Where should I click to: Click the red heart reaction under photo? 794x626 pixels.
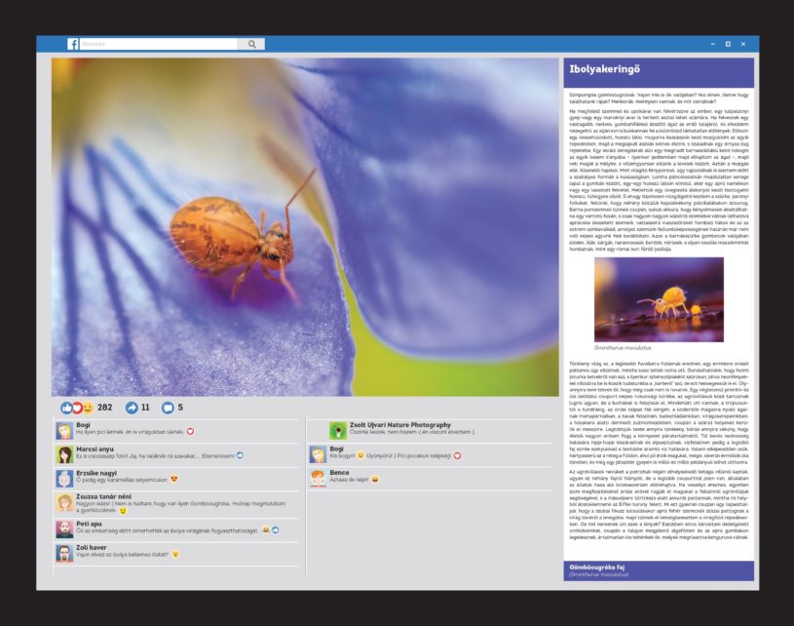(x=76, y=408)
